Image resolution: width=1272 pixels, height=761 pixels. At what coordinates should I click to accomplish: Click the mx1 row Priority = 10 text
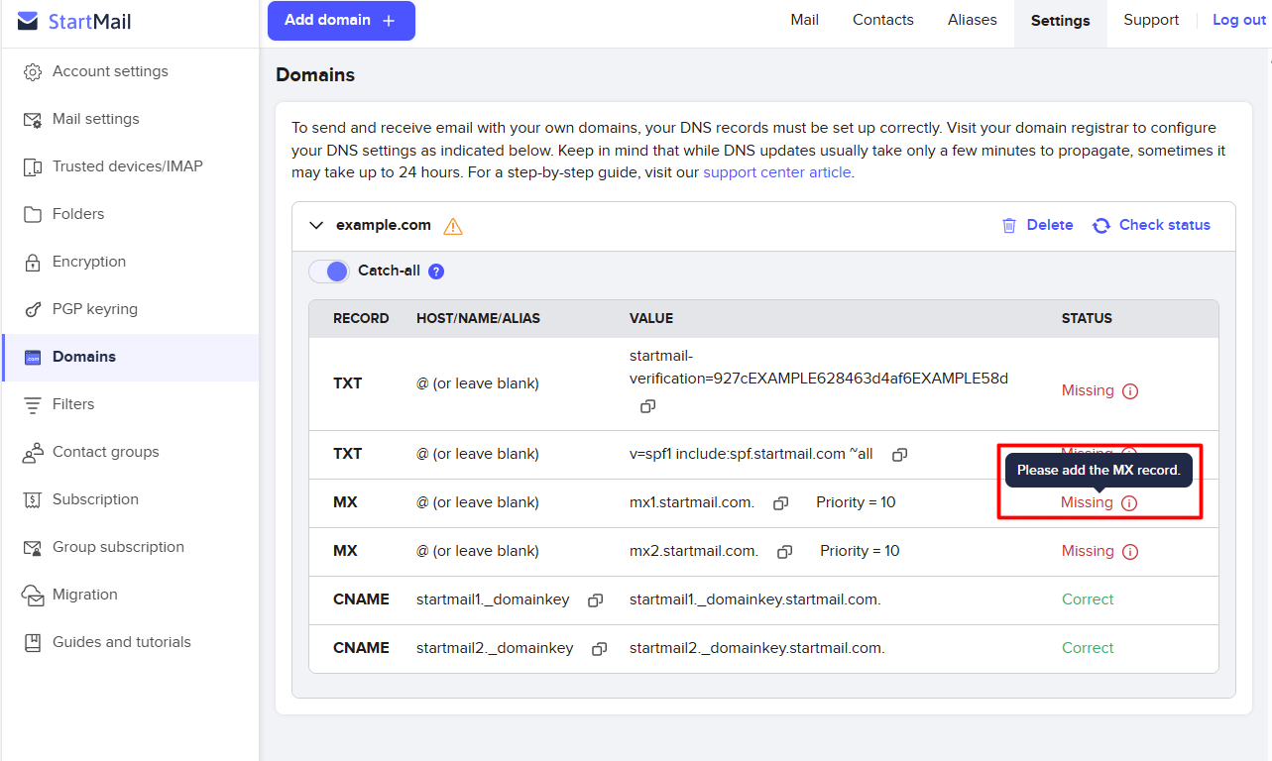(x=856, y=502)
